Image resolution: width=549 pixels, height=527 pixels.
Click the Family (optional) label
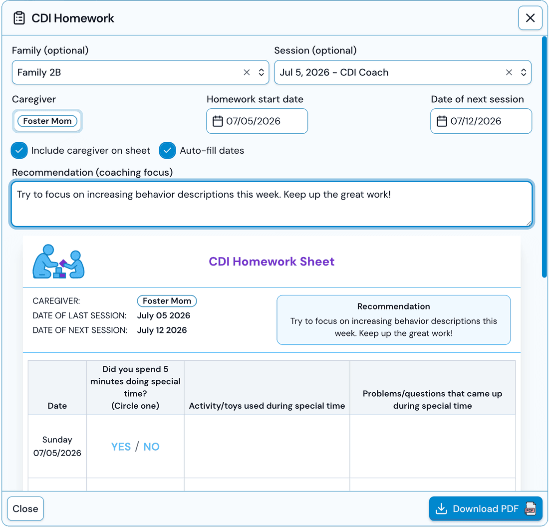click(x=50, y=50)
